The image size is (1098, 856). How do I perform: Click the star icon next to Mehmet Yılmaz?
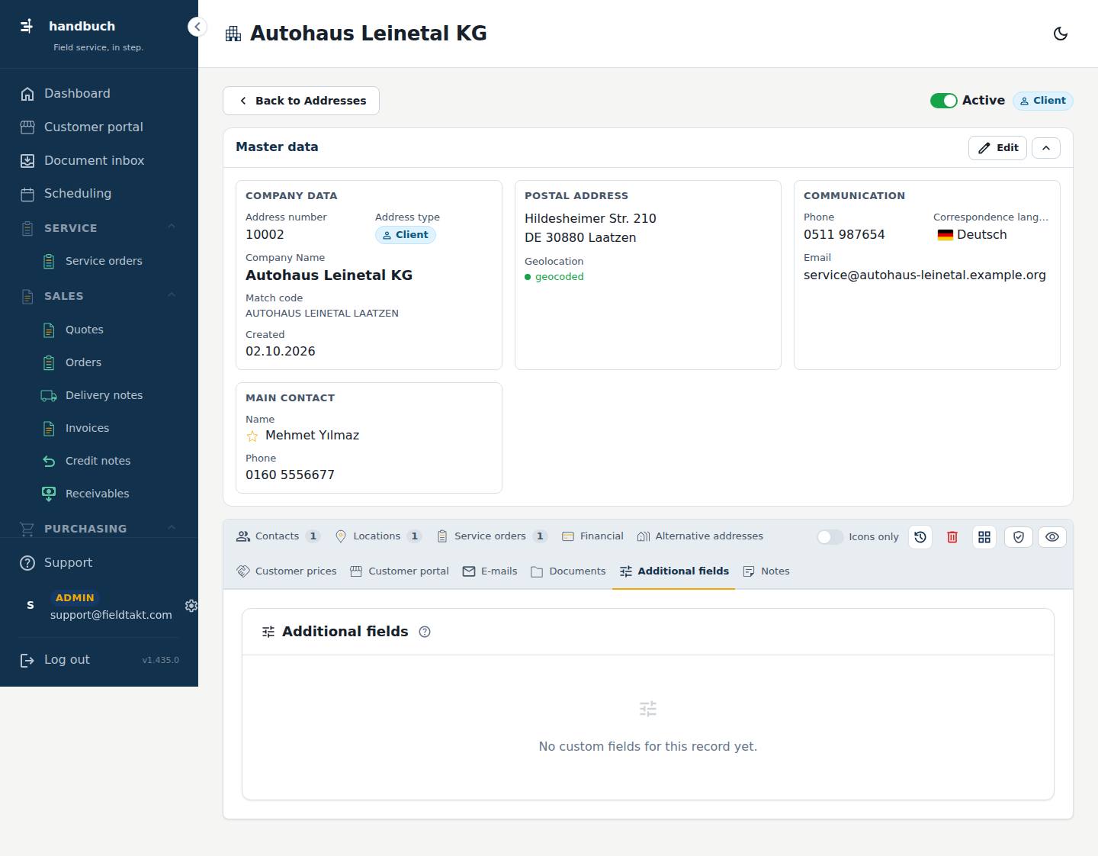point(252,436)
